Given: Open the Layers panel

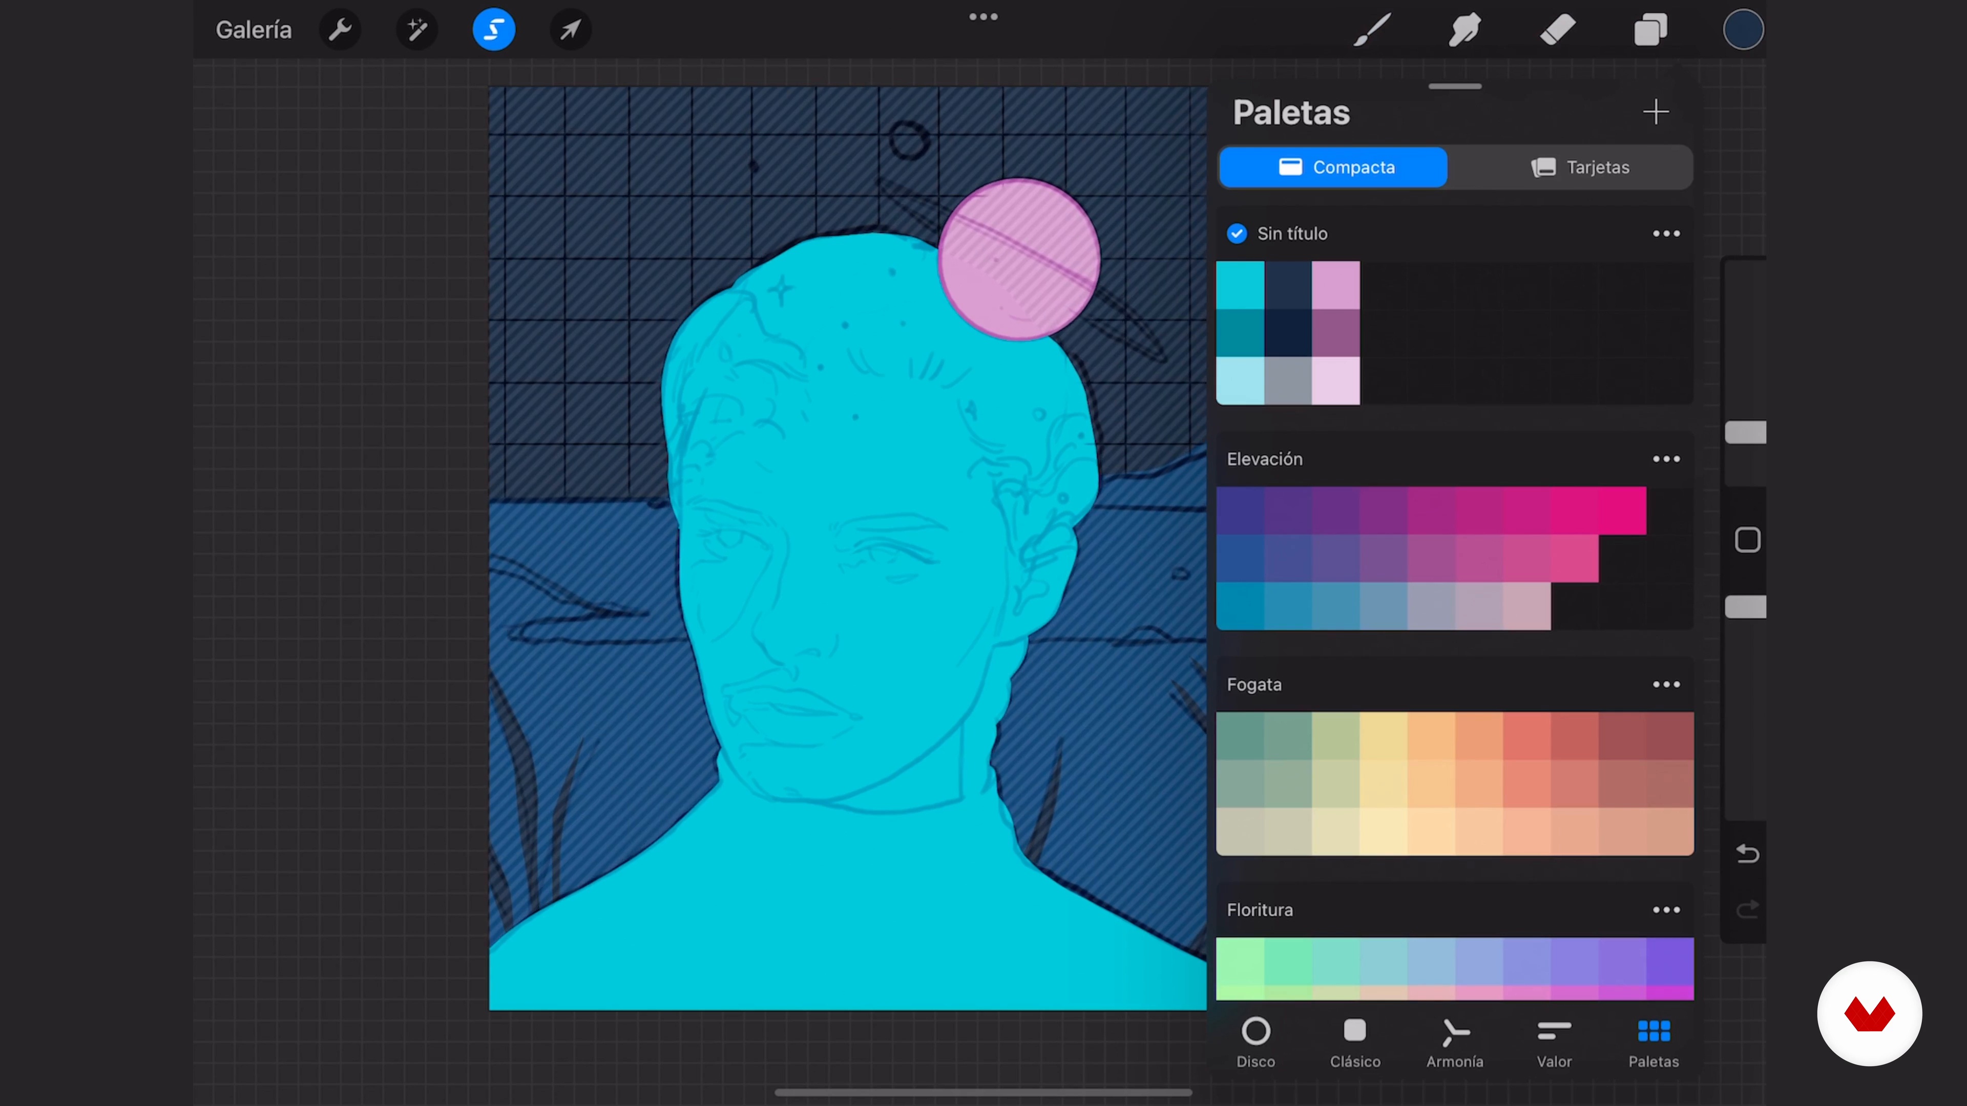Looking at the screenshot, I should 1650,30.
